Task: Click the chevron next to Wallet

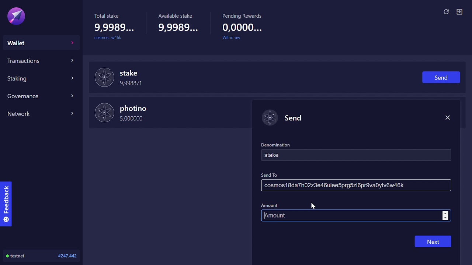Action: (72, 43)
